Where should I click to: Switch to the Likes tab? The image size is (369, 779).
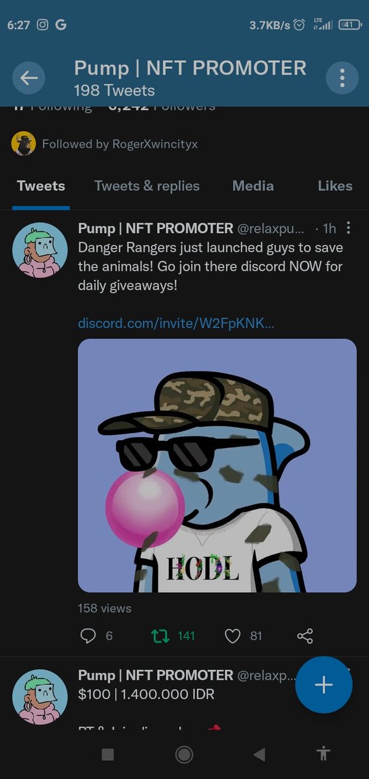(335, 186)
